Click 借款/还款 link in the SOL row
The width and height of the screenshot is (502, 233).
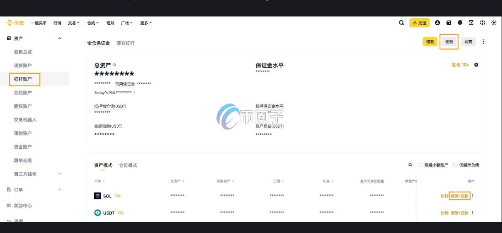[460, 196]
